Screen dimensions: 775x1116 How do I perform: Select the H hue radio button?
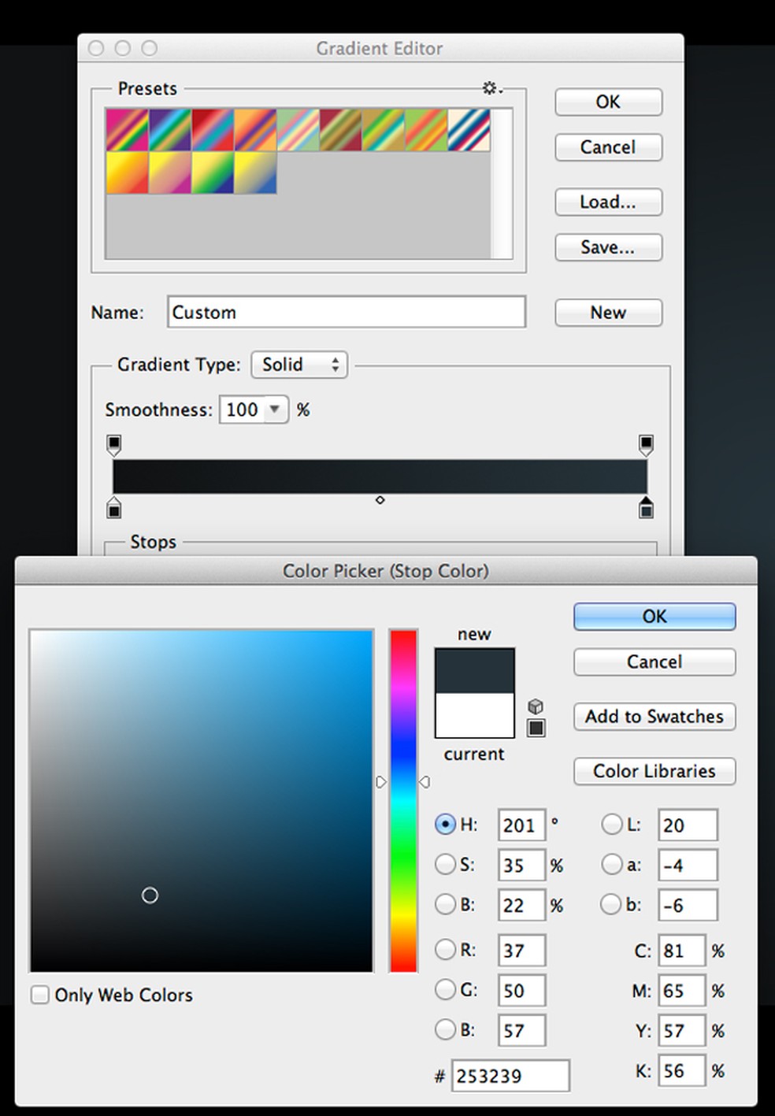[445, 825]
